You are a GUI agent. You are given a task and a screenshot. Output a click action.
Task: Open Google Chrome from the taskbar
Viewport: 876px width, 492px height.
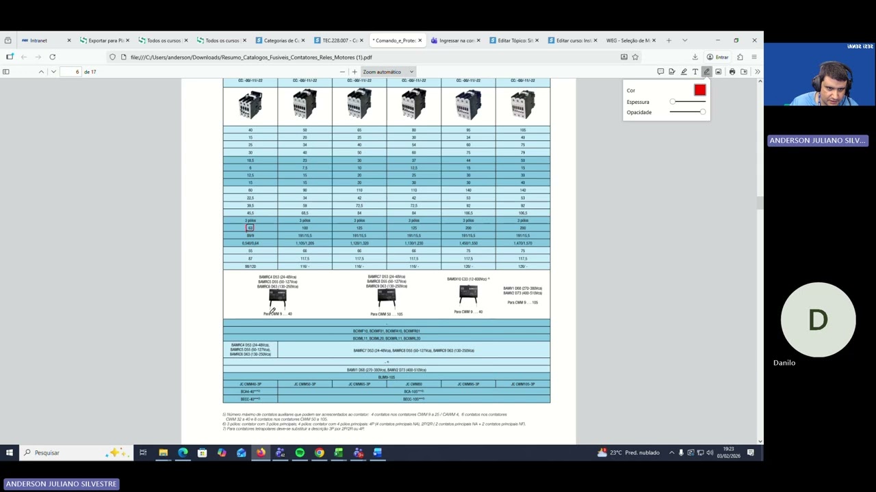tap(320, 452)
